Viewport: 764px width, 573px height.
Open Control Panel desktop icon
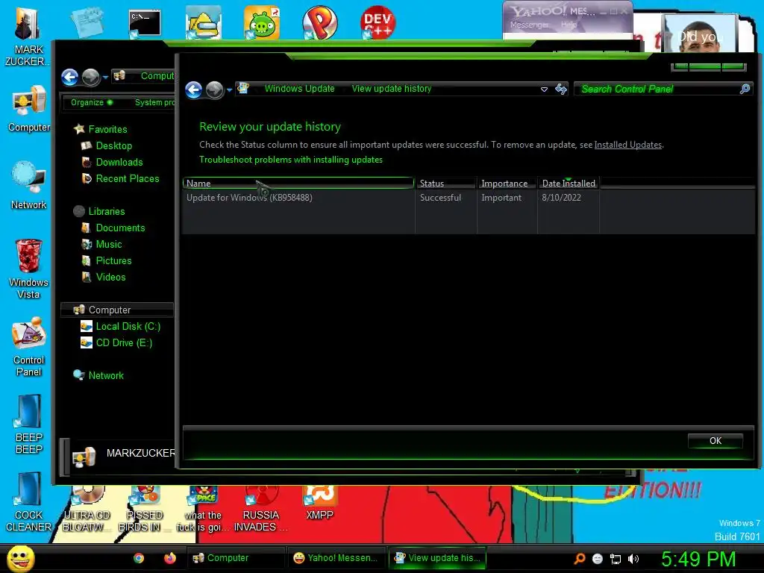pyautogui.click(x=29, y=346)
